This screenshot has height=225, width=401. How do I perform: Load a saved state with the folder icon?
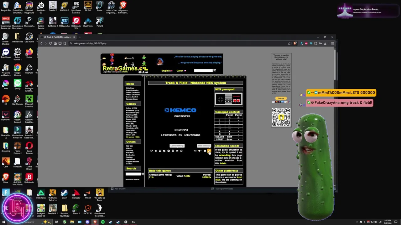coord(164,151)
